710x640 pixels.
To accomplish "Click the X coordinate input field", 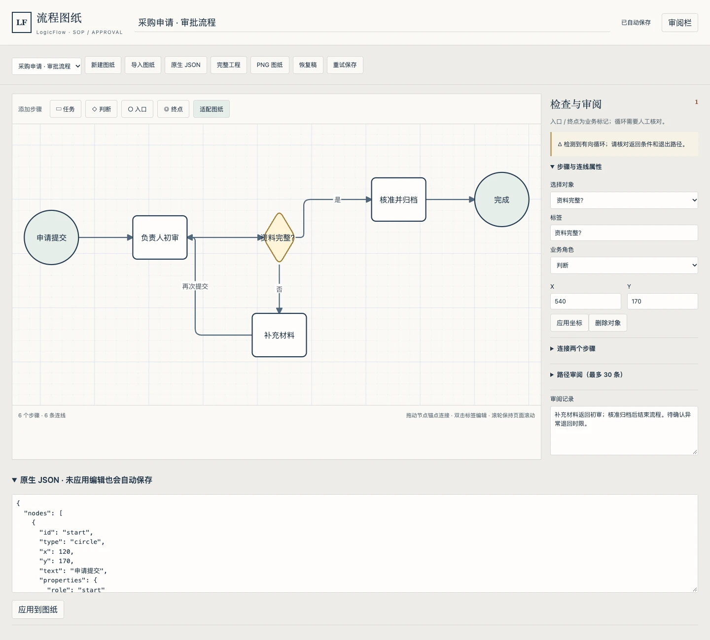I will pos(586,301).
